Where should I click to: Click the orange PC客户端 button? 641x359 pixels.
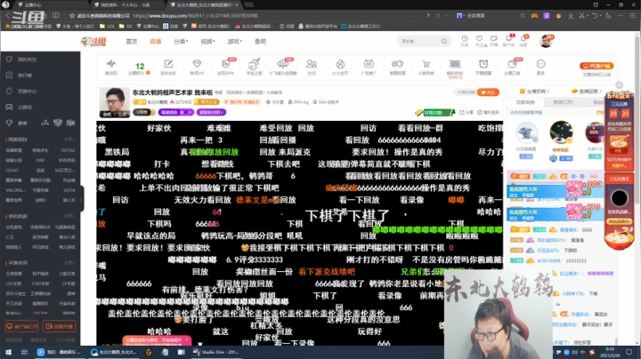[x=596, y=66]
